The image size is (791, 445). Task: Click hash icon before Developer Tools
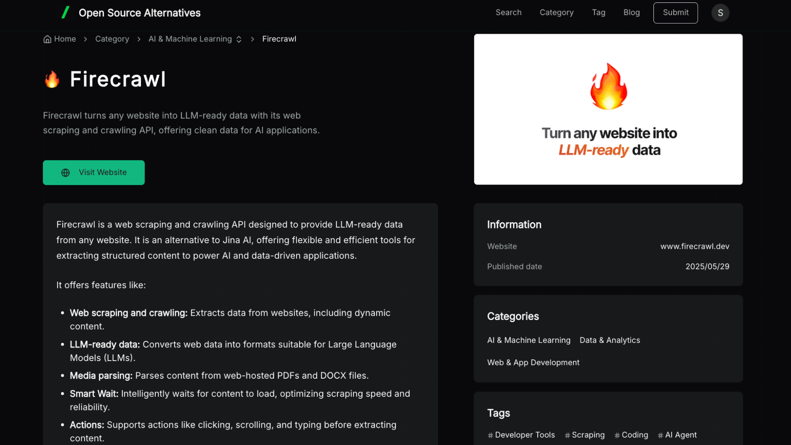[490, 436]
